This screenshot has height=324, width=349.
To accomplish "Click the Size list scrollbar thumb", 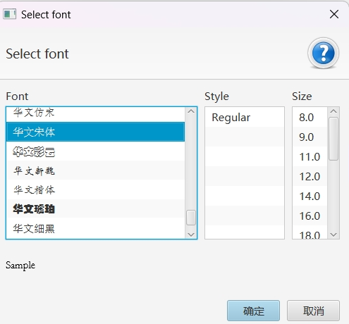I will pos(333,139).
